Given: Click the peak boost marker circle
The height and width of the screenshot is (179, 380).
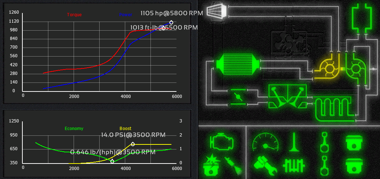Looking at the screenshot, I should [133, 144].
